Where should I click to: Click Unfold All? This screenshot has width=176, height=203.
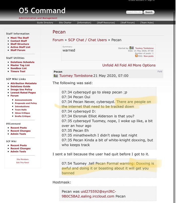pyautogui.click(x=110, y=65)
